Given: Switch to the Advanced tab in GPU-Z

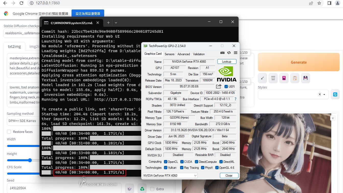Looking at the screenshot, I should [184, 54].
